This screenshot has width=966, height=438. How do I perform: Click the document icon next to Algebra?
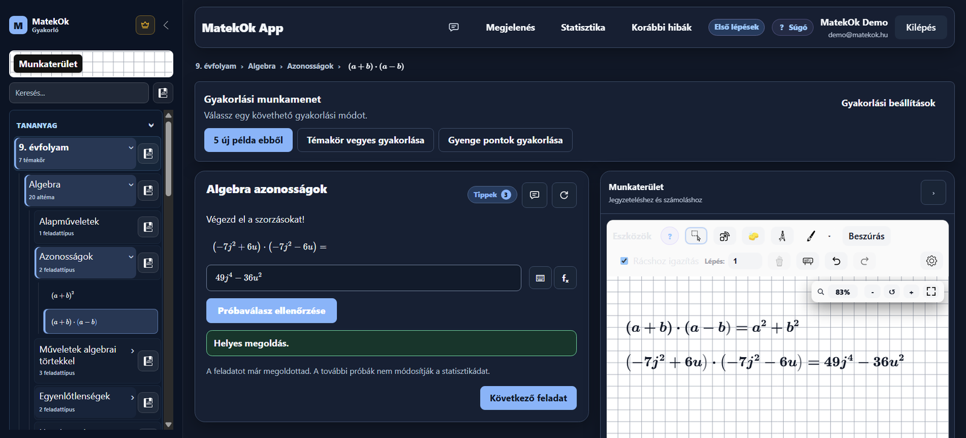point(149,191)
